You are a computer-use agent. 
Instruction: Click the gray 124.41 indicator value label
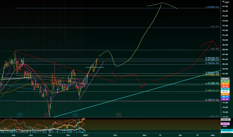pyautogui.click(x=225, y=119)
